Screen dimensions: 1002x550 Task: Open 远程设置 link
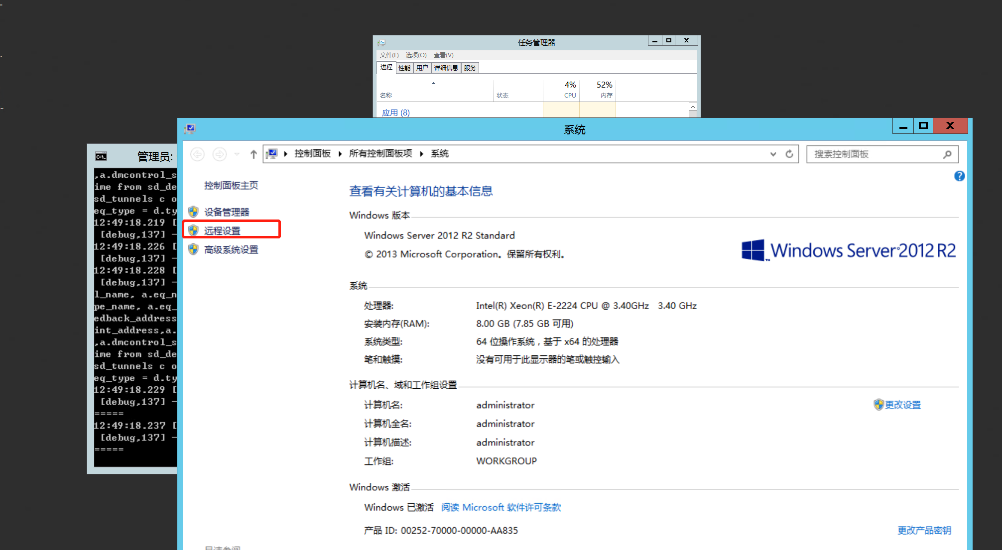coord(222,230)
